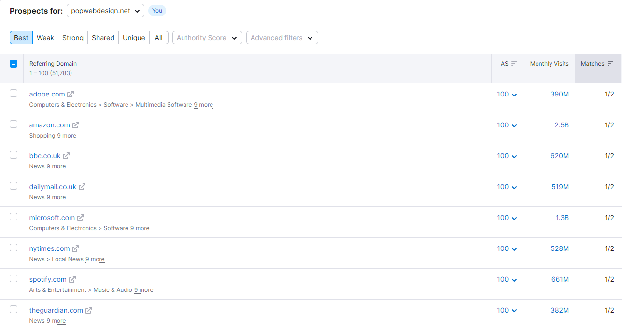Expand the Authority Score filter

tap(207, 38)
